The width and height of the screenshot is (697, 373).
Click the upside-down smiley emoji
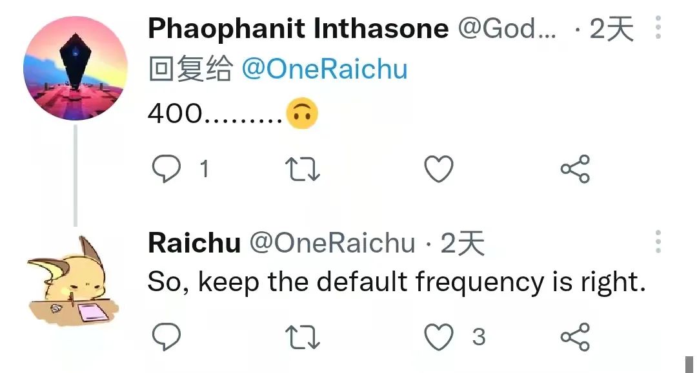click(302, 113)
